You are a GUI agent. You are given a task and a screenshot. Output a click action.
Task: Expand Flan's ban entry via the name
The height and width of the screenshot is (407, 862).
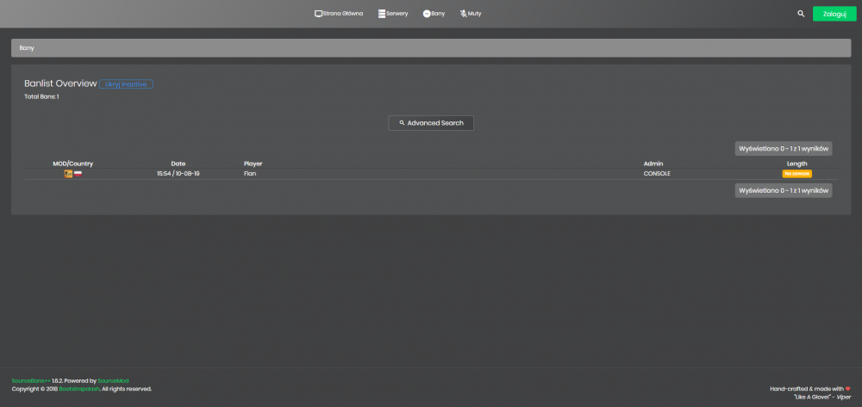tap(250, 174)
